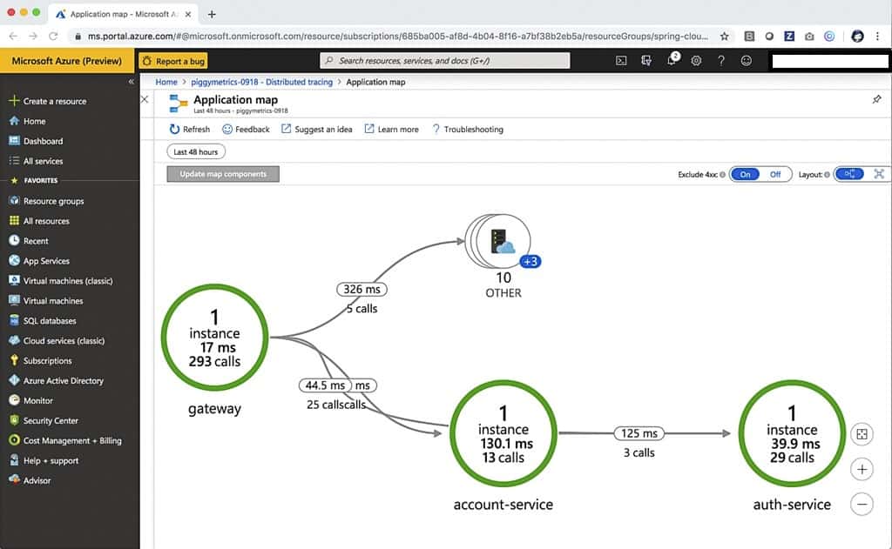Click Home breadcrumb link
892x549 pixels.
(166, 82)
